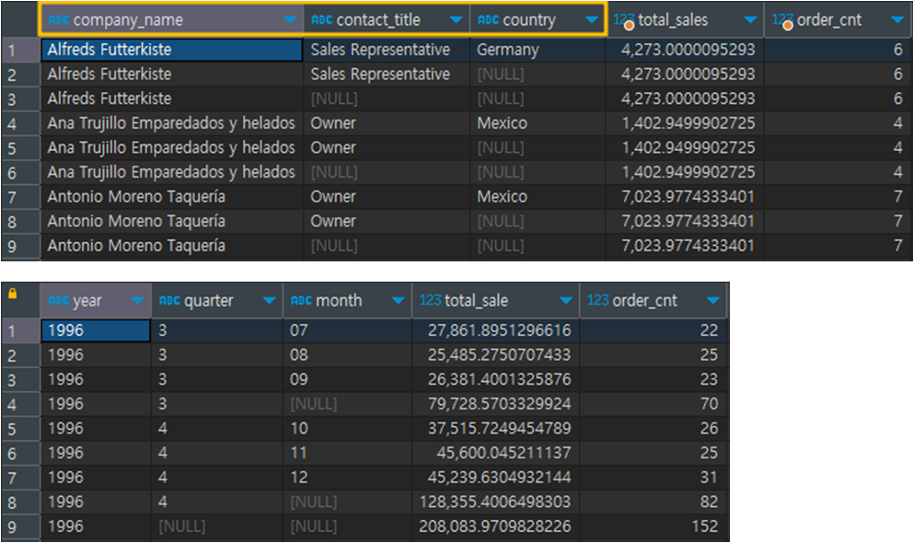Click the NULL contact_title cell in row 6
The height and width of the screenshot is (543, 914).
[387, 172]
